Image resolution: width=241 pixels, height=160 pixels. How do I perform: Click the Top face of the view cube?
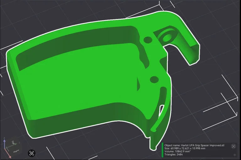[13, 142]
